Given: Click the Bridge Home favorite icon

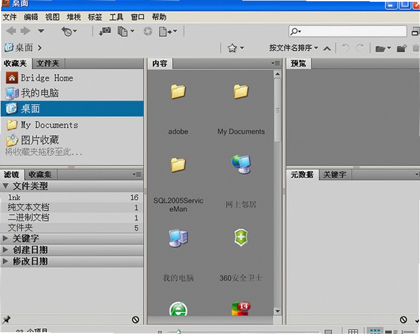Looking at the screenshot, I should pyautogui.click(x=12, y=78).
